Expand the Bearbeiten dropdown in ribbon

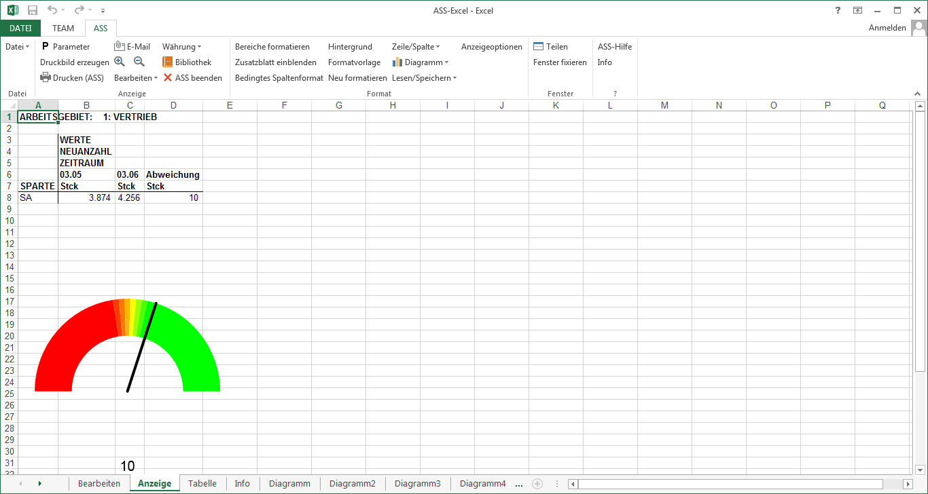pos(135,78)
